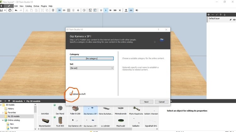Add a new layer with plus icon
Viewport: 236px width, 132px height.
208,14
